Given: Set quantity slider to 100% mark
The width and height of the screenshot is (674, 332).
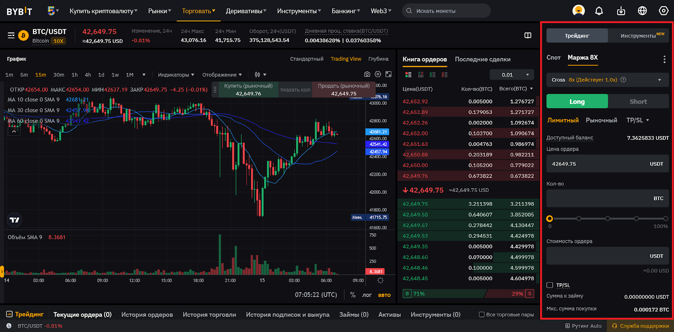Looking at the screenshot, I should point(666,219).
